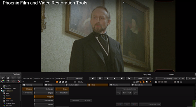Select grade memory A
The width and height of the screenshot is (196, 107).
tap(57, 82)
